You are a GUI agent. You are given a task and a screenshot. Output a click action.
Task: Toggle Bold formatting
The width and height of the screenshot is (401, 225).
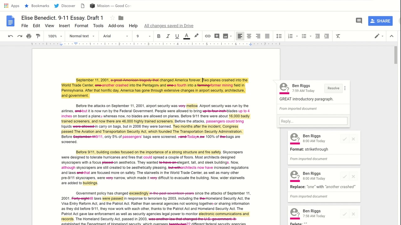159,36
